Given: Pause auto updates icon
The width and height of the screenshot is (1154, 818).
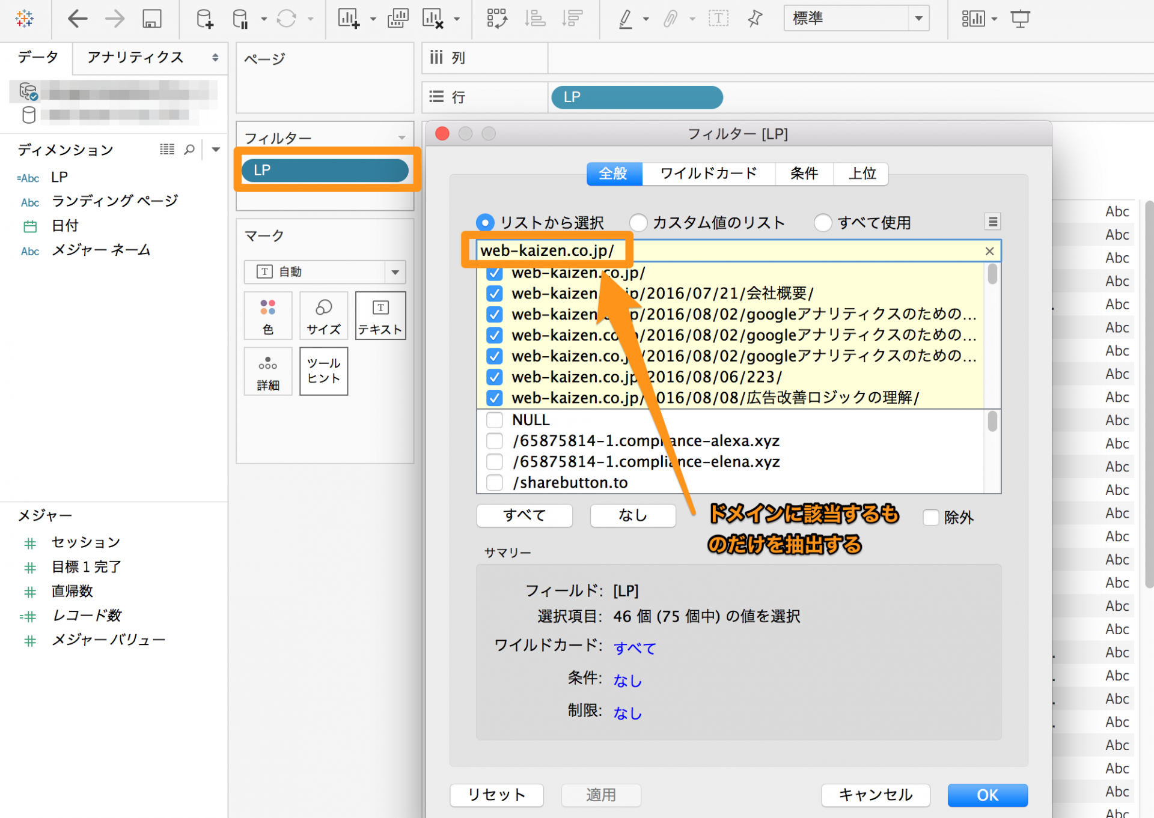Looking at the screenshot, I should click(240, 19).
